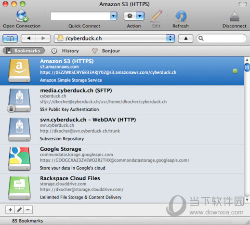This screenshot has height=225, width=250.
Task: Click the Edit pencil toolbar icon
Action: [156, 16]
